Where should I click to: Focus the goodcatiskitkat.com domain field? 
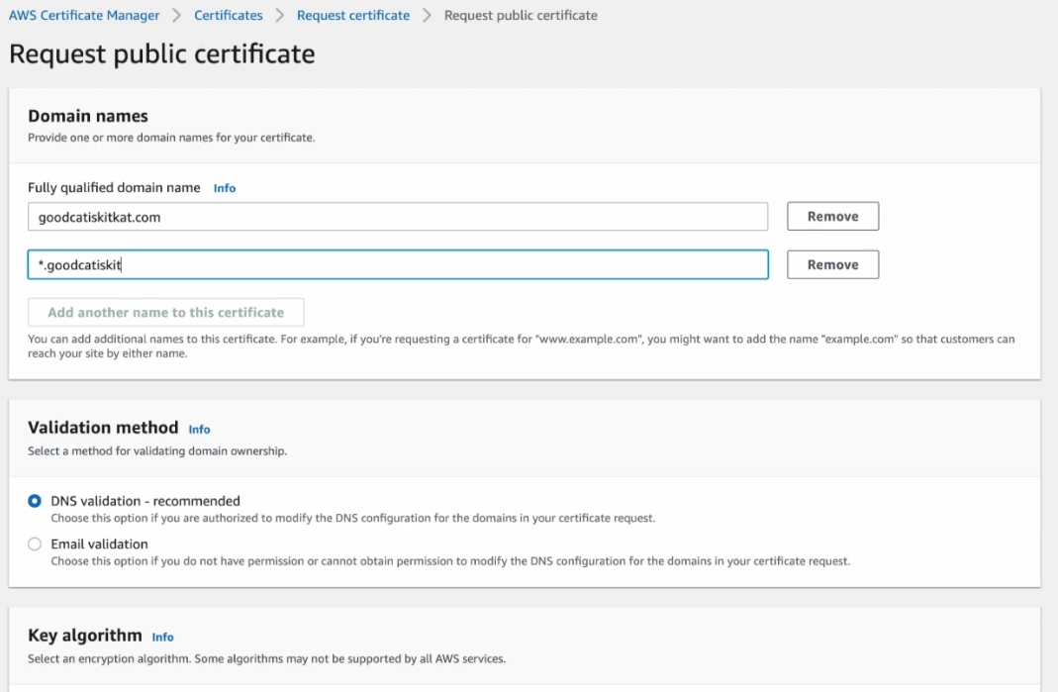(398, 217)
